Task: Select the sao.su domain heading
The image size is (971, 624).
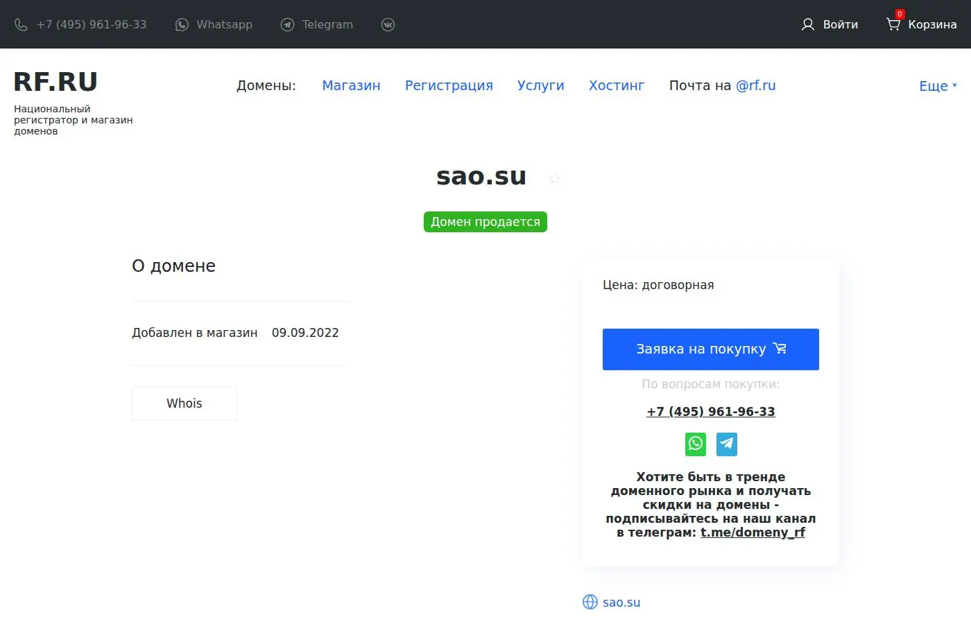Action: [x=481, y=177]
